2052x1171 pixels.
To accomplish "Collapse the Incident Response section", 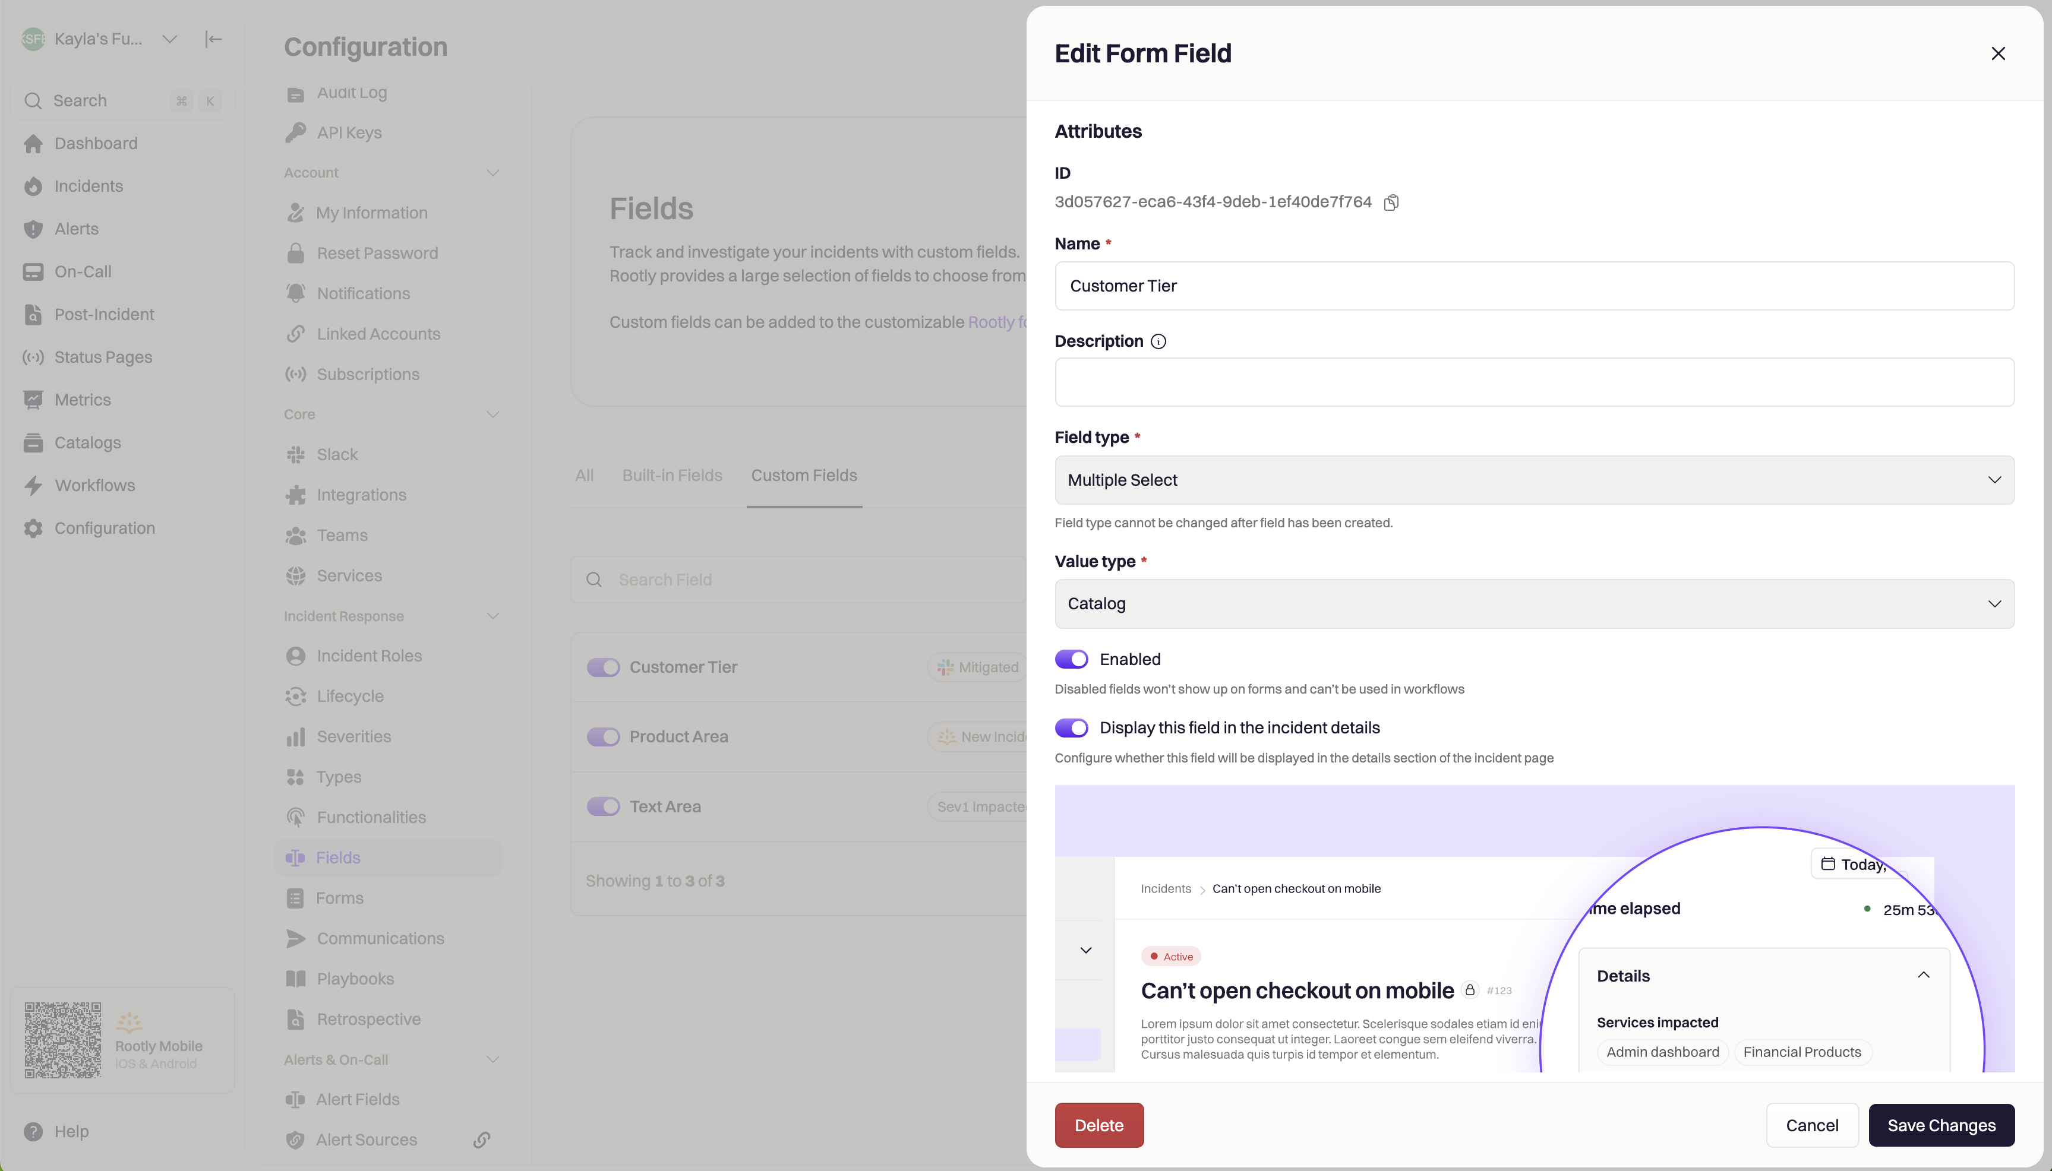I will tap(493, 616).
